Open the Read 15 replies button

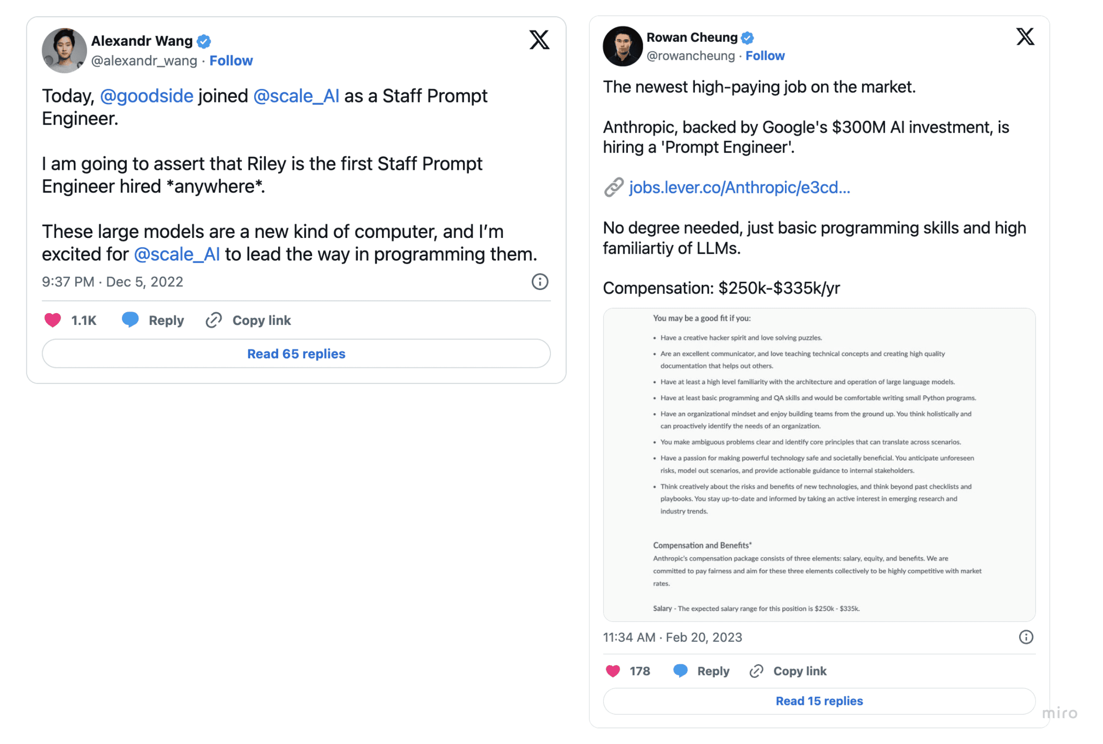[819, 701]
